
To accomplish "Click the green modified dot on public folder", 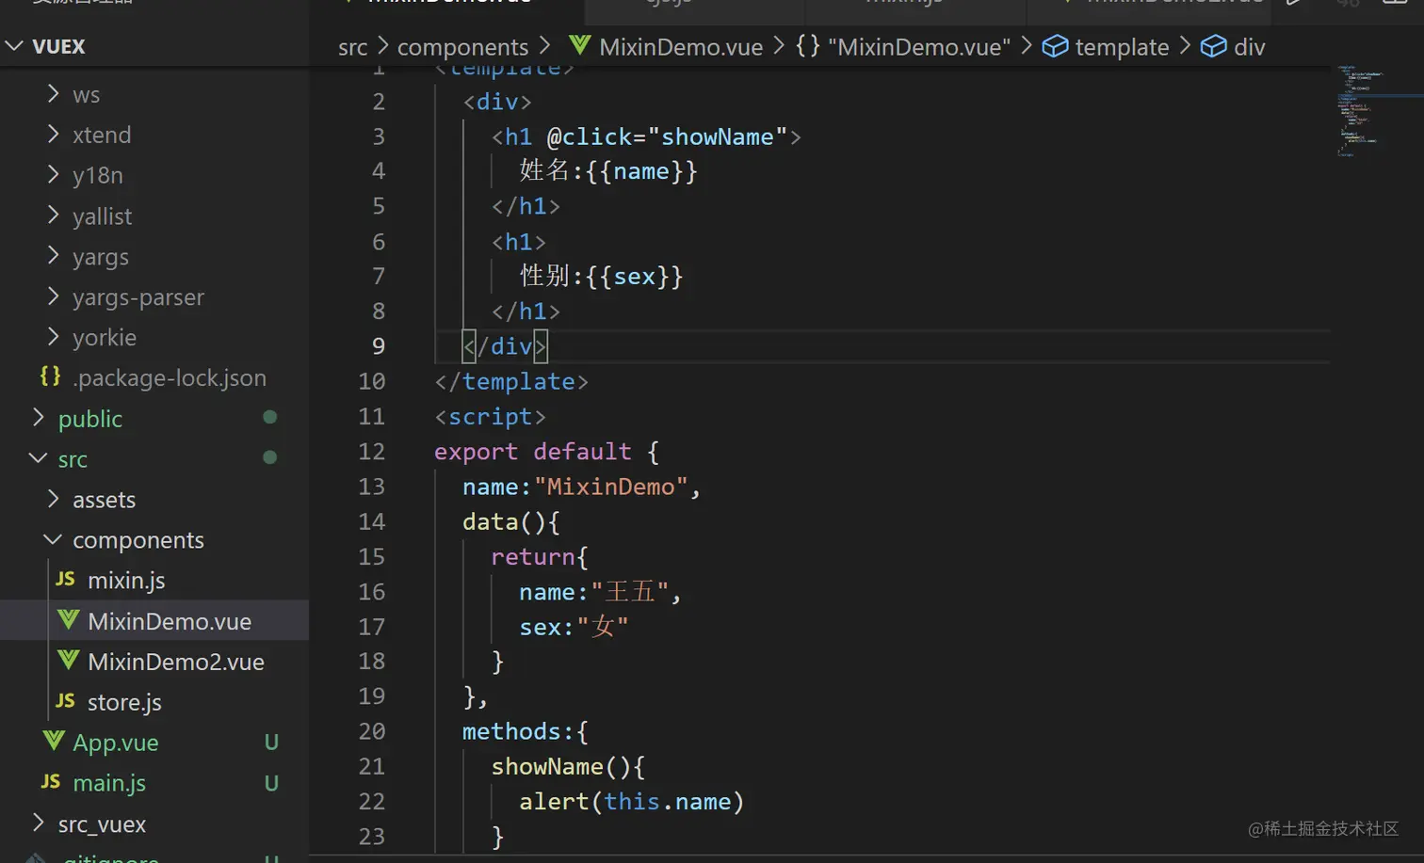I will [269, 417].
